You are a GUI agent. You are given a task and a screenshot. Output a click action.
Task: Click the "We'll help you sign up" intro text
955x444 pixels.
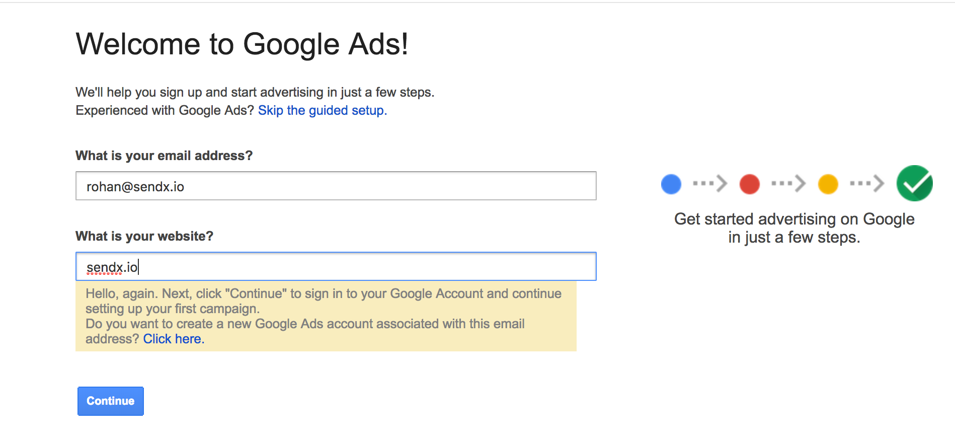(x=255, y=92)
